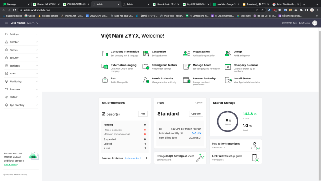The width and height of the screenshot is (321, 181).
Task: Click the Add members button
Action: (x=143, y=114)
